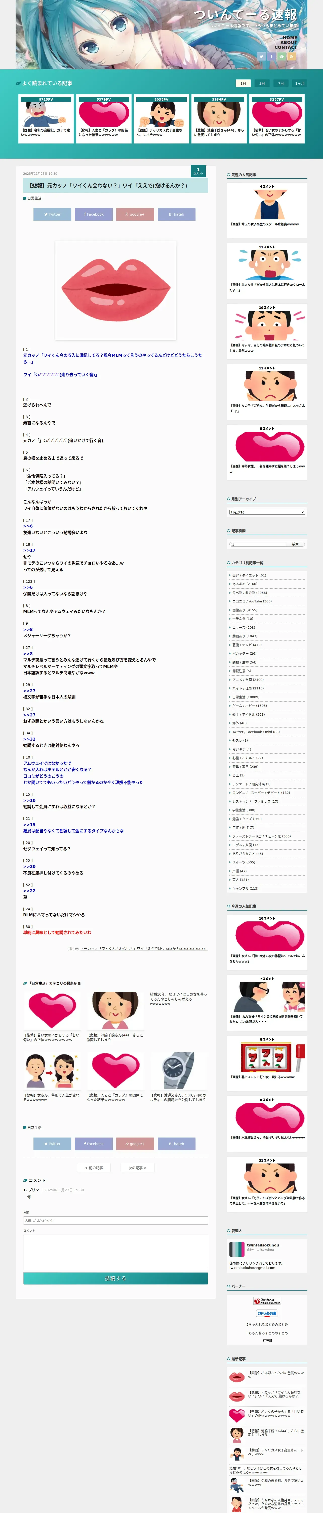323x1513 pixels.
Task: Switch to the 3日 ranking tab
Action: [x=262, y=83]
